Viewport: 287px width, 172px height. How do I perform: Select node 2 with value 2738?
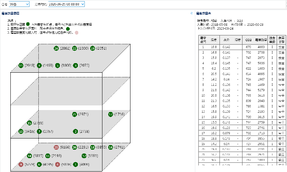pos(76,132)
